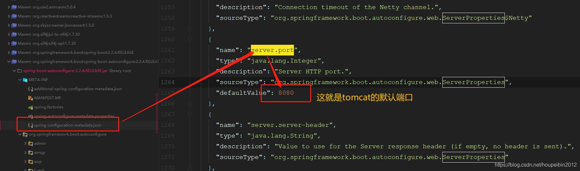Viewport: 580px width, 171px height.
Task: Click the highlighted "server.port" value
Action: coord(272,50)
